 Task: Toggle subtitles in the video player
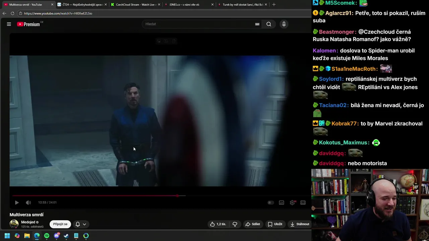pos(282,203)
